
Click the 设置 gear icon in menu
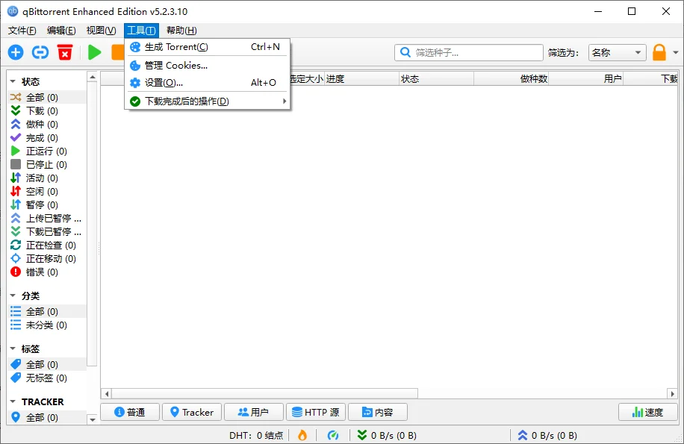135,83
